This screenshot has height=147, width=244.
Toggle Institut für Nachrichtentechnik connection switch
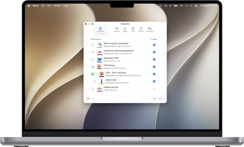(x=92, y=52)
